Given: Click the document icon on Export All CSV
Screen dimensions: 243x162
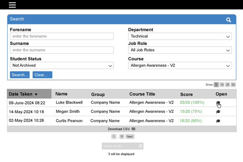Looking at the screenshot, I should (x=140, y=146).
